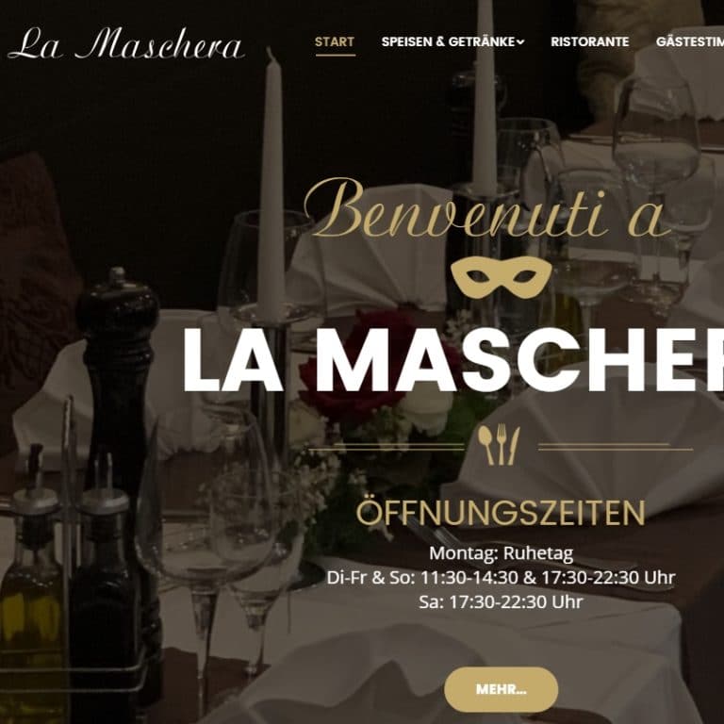724x724 pixels.
Task: Click the Benvenuti a script heading
Action: (487, 210)
